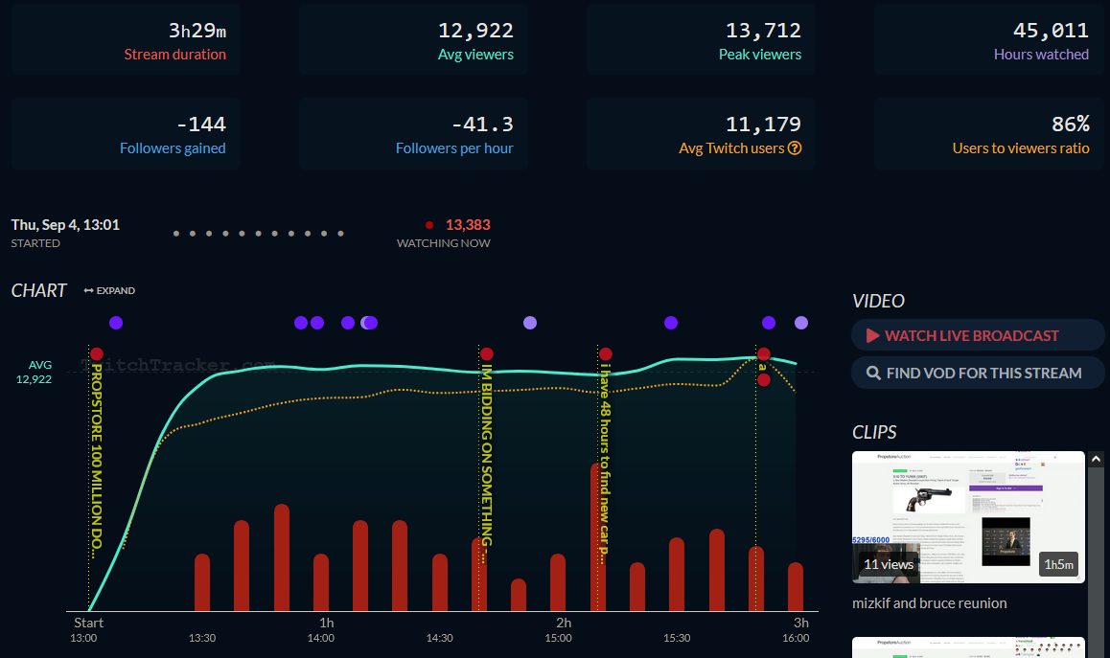Click the 1h5m badge on the clip

[x=1058, y=564]
